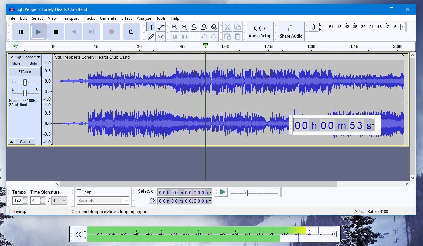Open the Sgt. Pepper track name dropdown
Screen dimensions: 423x246
28,57
